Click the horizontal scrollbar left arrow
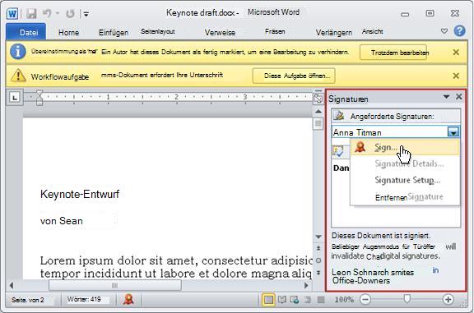The height and width of the screenshot is (313, 474). (12, 285)
